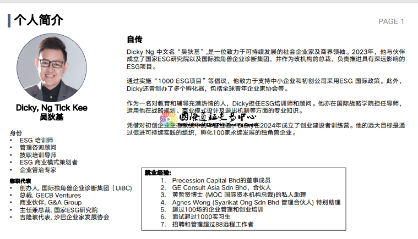Click the ESG 商业模式策划者 bullet
The image size is (418, 239).
48,162
